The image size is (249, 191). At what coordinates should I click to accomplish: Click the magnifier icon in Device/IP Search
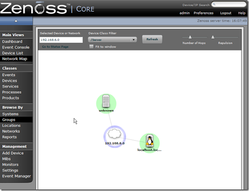214,4
